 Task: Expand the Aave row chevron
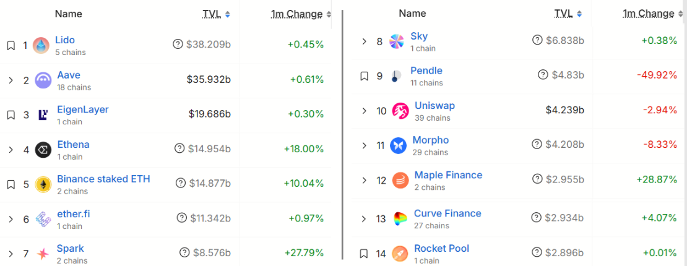[11, 80]
